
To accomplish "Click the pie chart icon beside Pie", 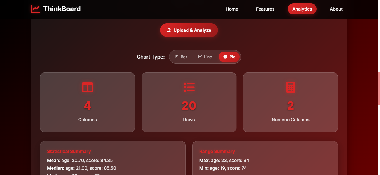I will coord(225,57).
